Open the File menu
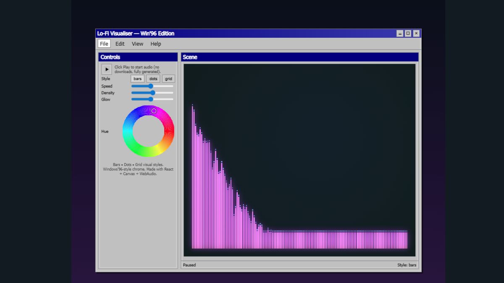The image size is (504, 283). 104,44
